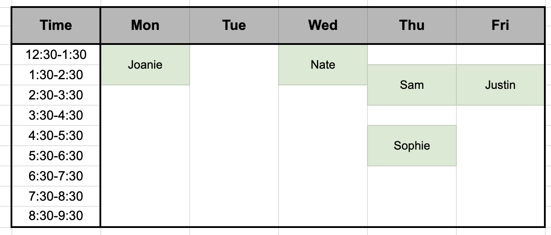551x235 pixels.
Task: Select the Time header cell
Action: click(x=56, y=25)
